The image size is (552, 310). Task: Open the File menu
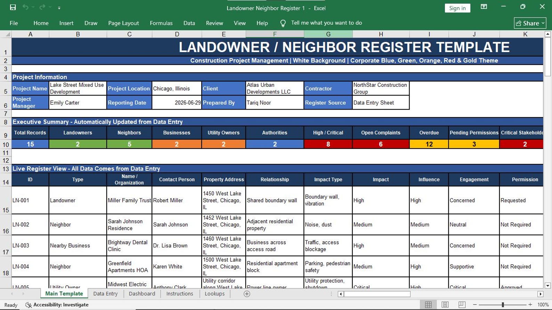coord(14,23)
